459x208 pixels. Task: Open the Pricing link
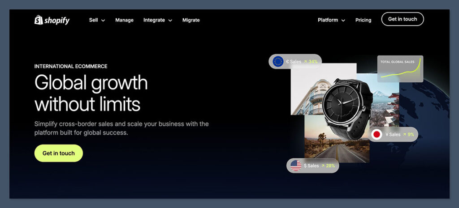click(x=363, y=20)
